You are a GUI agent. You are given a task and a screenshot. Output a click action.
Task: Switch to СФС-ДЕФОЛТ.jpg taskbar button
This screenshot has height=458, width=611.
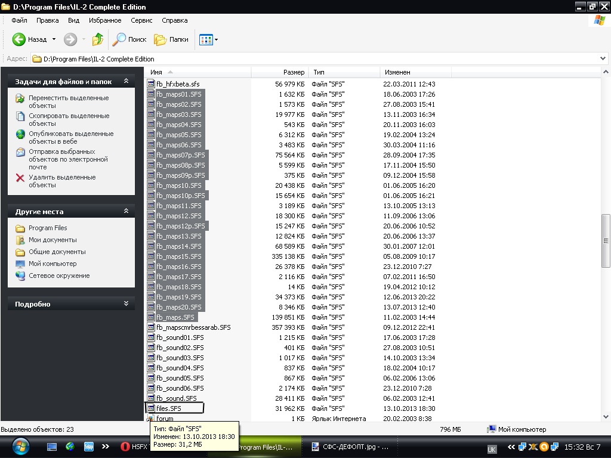coord(351,447)
